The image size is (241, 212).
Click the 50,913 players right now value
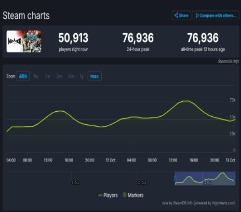point(73,38)
